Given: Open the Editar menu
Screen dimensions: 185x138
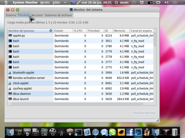Looking at the screenshot, I should click(56, 3).
